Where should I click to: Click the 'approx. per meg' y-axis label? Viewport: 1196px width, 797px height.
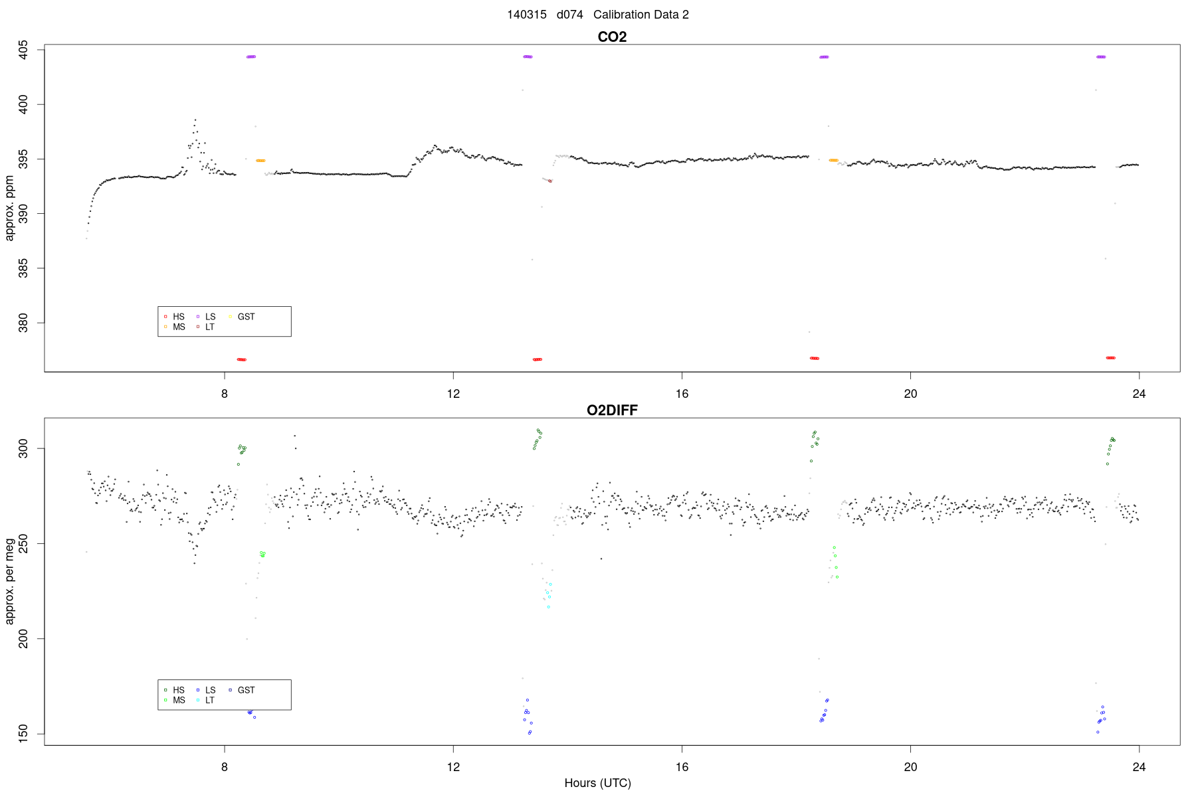pos(9,582)
